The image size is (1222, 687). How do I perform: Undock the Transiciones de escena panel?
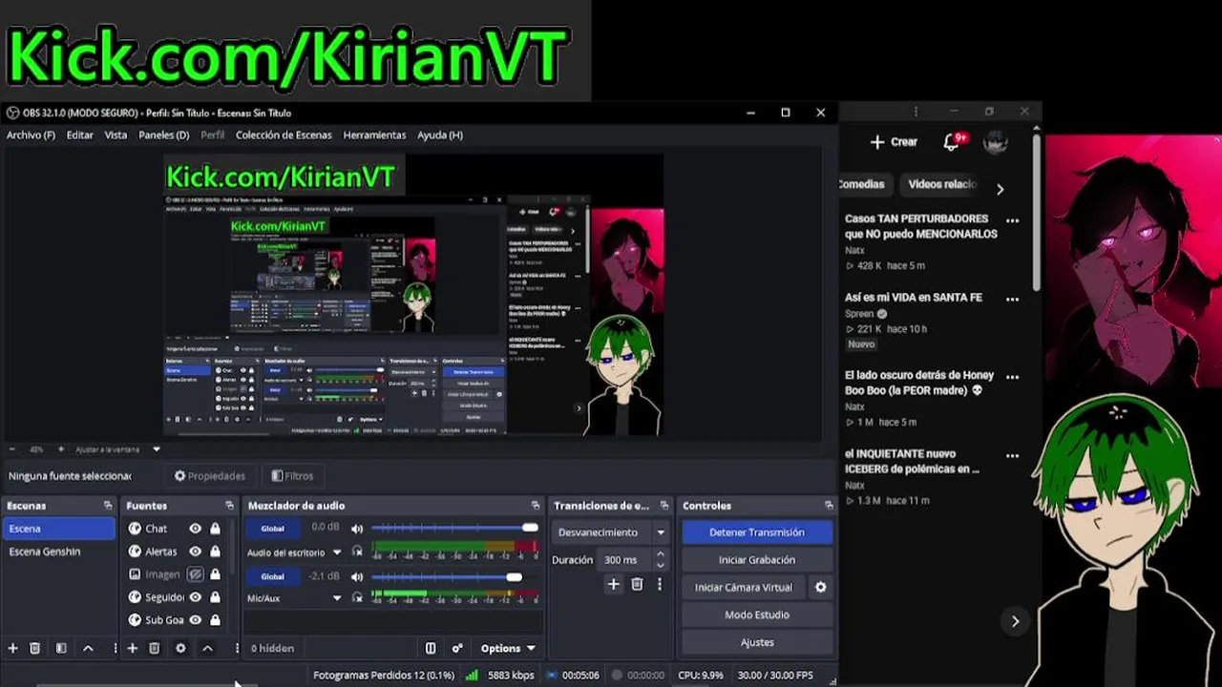664,506
